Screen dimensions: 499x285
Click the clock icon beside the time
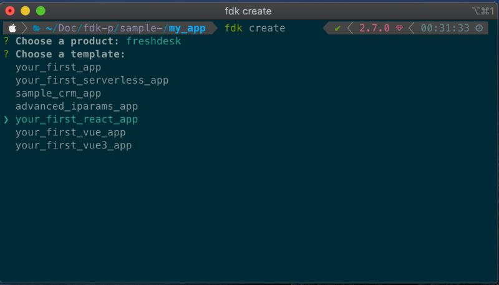(479, 28)
